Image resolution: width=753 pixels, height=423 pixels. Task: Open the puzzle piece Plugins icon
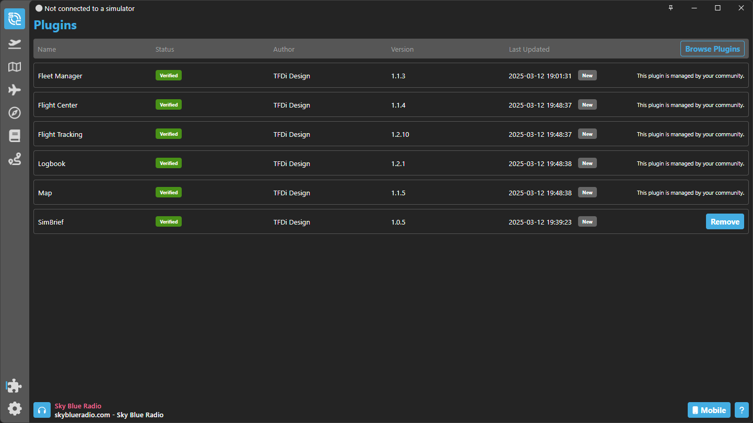pos(15,386)
